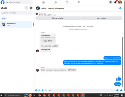
Task: Open the Marketplace chat conversation
Action: 16,24
